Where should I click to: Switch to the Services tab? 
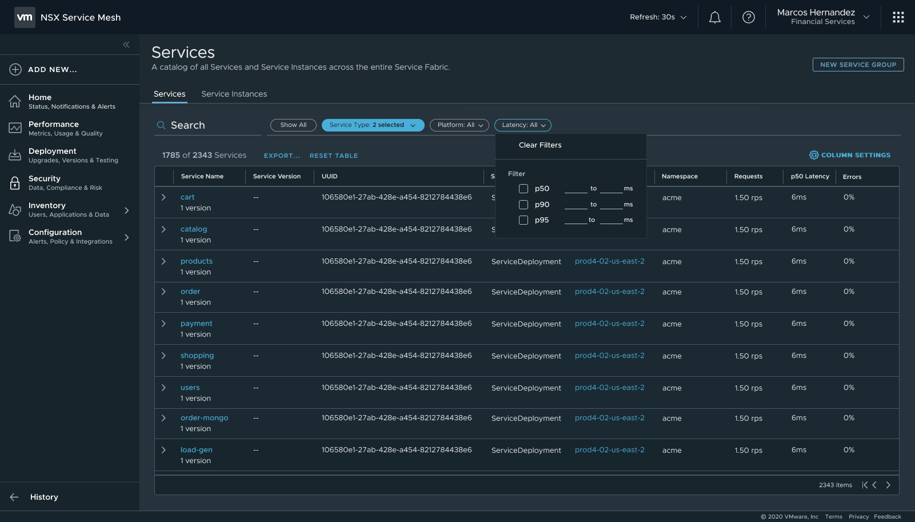[170, 94]
